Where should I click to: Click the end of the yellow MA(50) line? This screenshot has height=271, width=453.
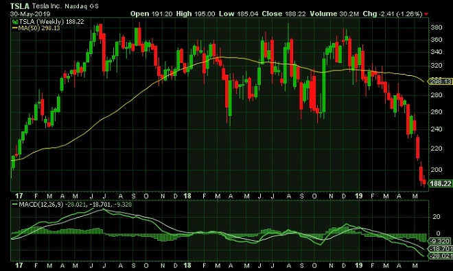point(423,82)
